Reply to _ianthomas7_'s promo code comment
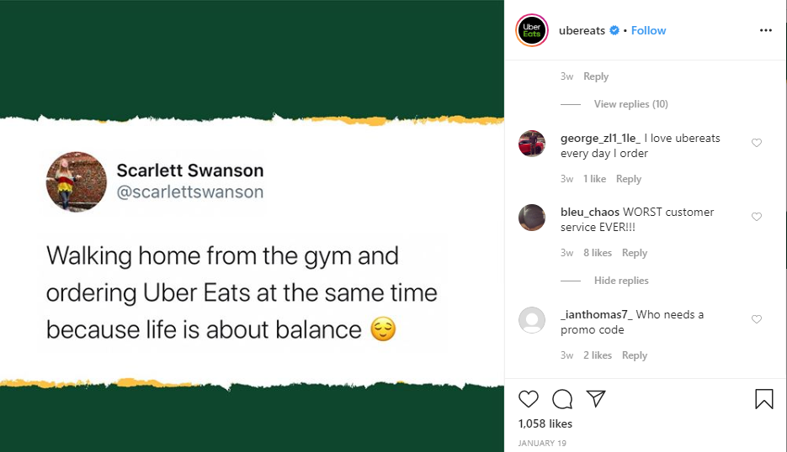Image resolution: width=787 pixels, height=452 pixels. pos(634,355)
